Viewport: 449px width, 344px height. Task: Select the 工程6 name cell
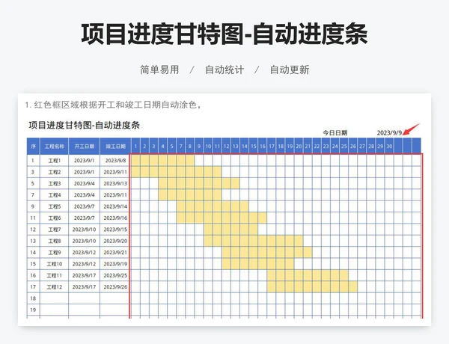tap(54, 218)
